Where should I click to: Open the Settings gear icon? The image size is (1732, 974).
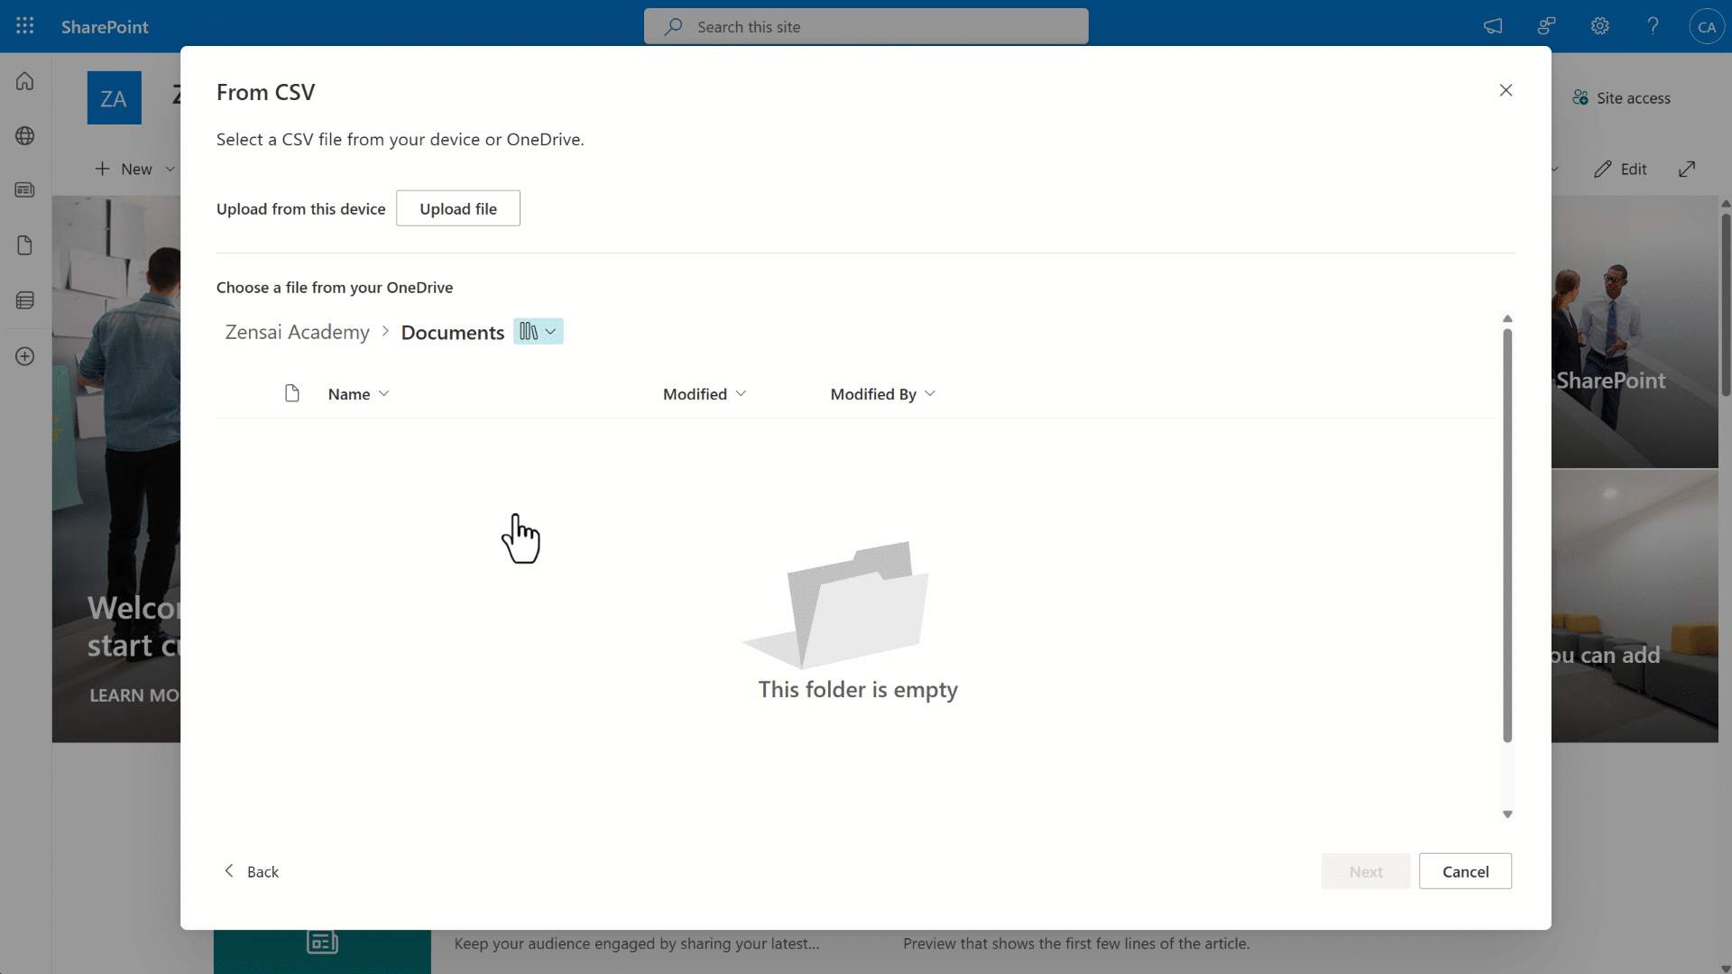(x=1599, y=26)
